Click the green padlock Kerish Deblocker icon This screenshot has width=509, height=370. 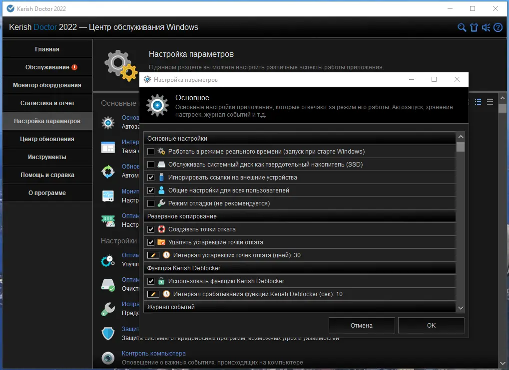coord(161,281)
